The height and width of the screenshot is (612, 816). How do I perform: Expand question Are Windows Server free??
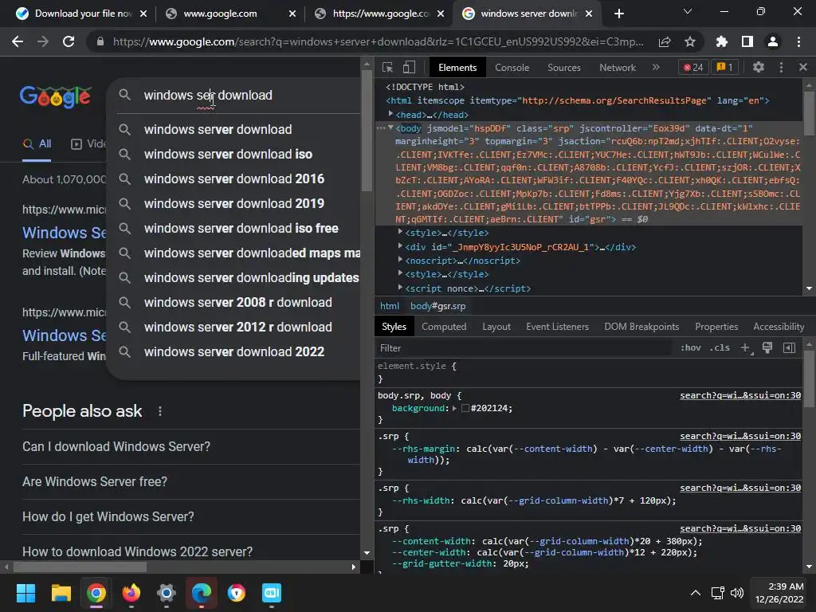pos(190,481)
